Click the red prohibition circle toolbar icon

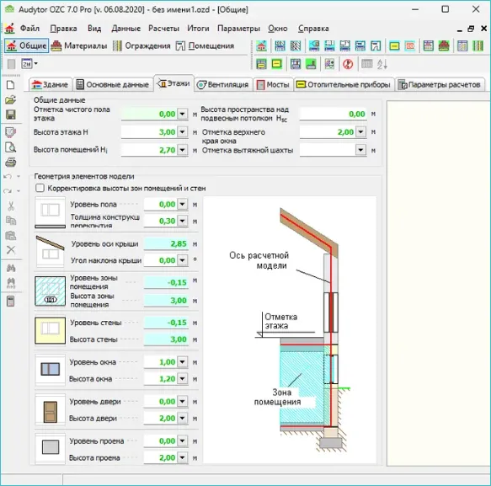[x=348, y=64]
